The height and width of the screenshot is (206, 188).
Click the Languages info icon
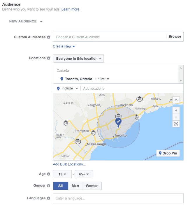[48, 198]
